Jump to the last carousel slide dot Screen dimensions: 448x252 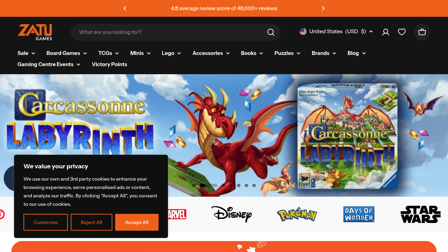pyautogui.click(x=254, y=185)
